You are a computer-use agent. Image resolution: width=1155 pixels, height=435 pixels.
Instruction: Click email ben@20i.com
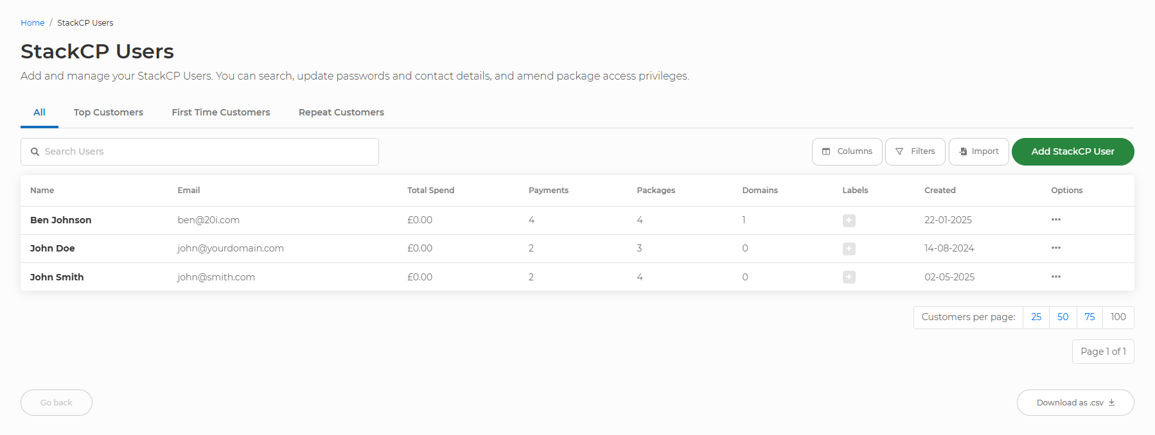point(208,220)
